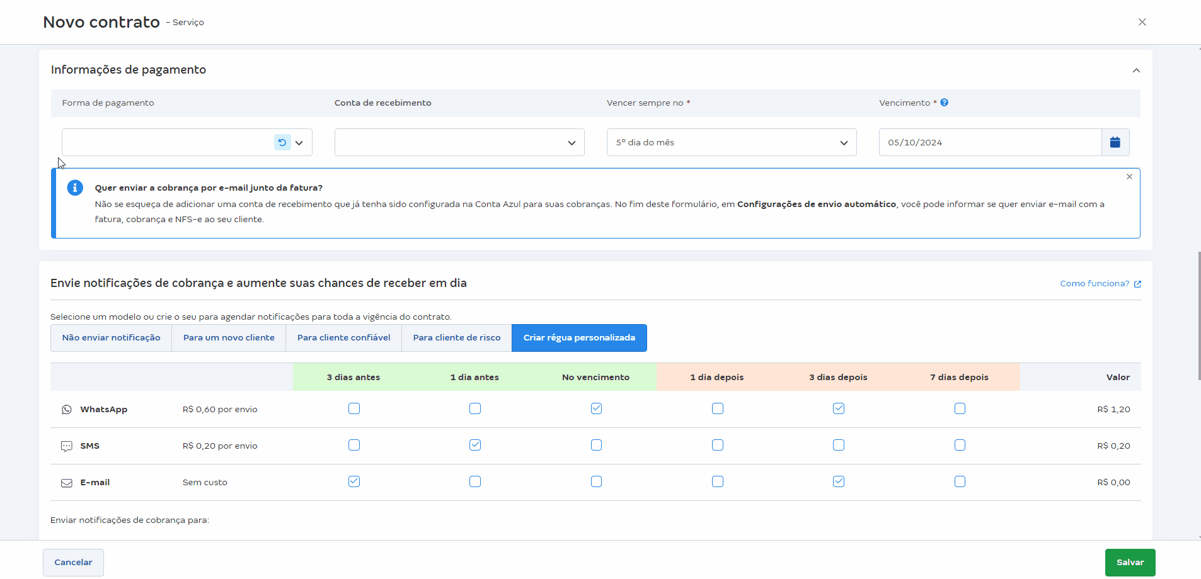Click the help icon next to Vencimento
The image size is (1201, 579).
[x=944, y=103]
